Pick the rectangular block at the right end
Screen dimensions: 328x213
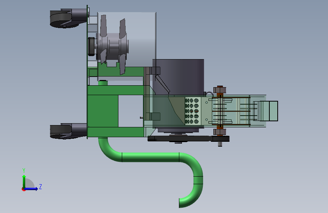click(269, 111)
